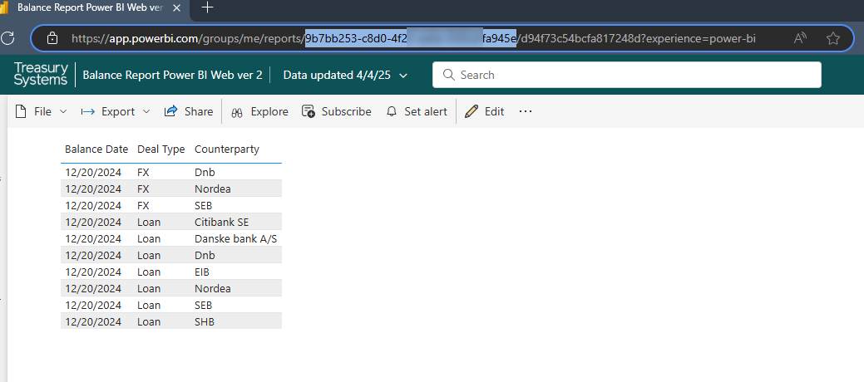Screen dimensions: 864x382
Task: Click the site lock icon in address bar
Action: pyautogui.click(x=52, y=38)
